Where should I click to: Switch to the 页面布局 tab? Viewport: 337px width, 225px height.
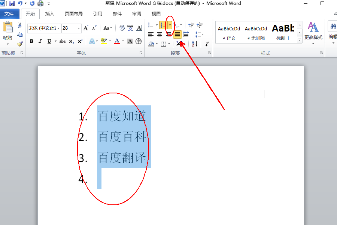pyautogui.click(x=73, y=14)
